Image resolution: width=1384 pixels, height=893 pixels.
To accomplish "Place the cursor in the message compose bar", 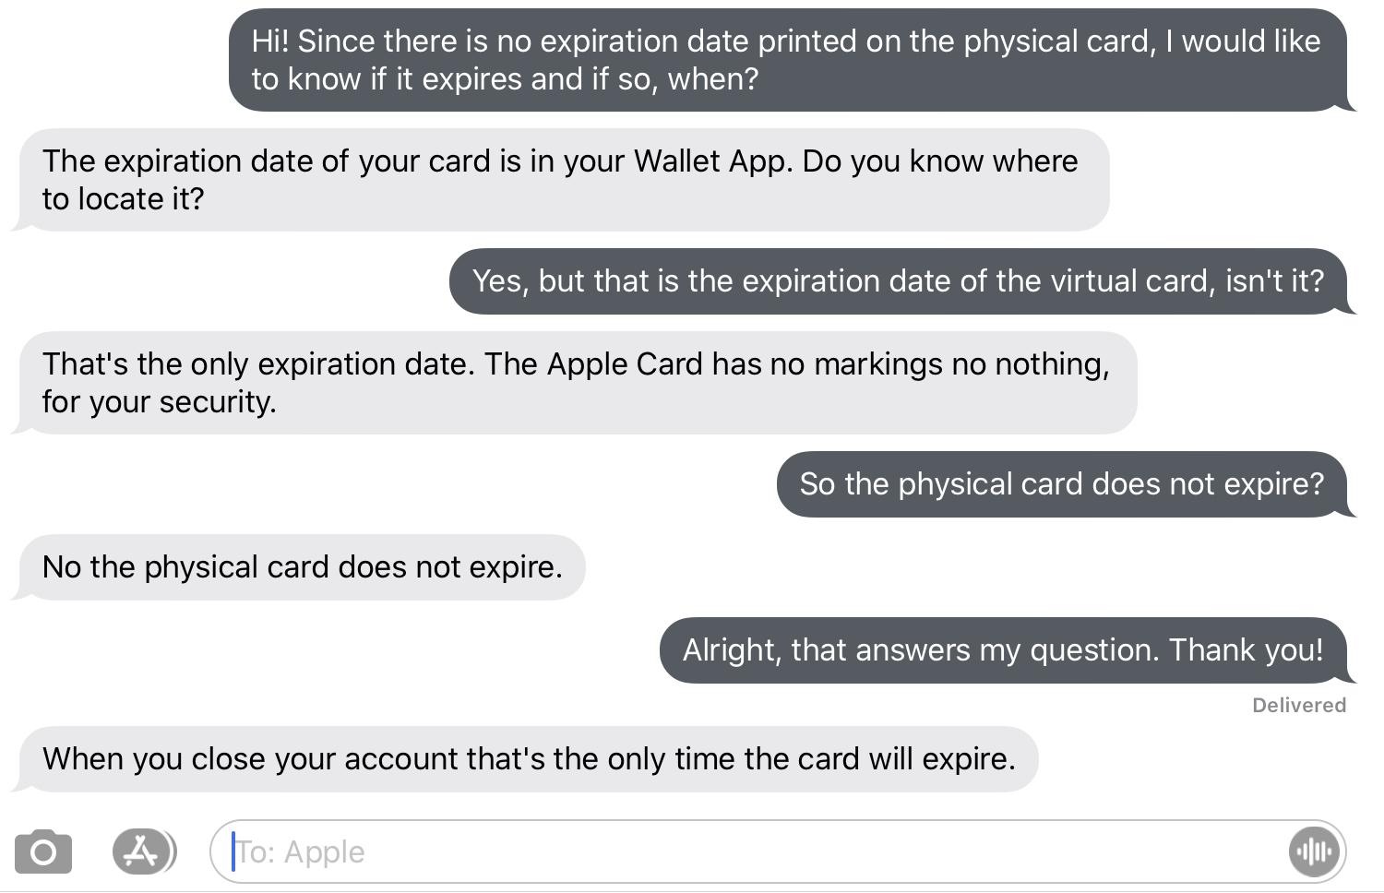I will pos(646,851).
